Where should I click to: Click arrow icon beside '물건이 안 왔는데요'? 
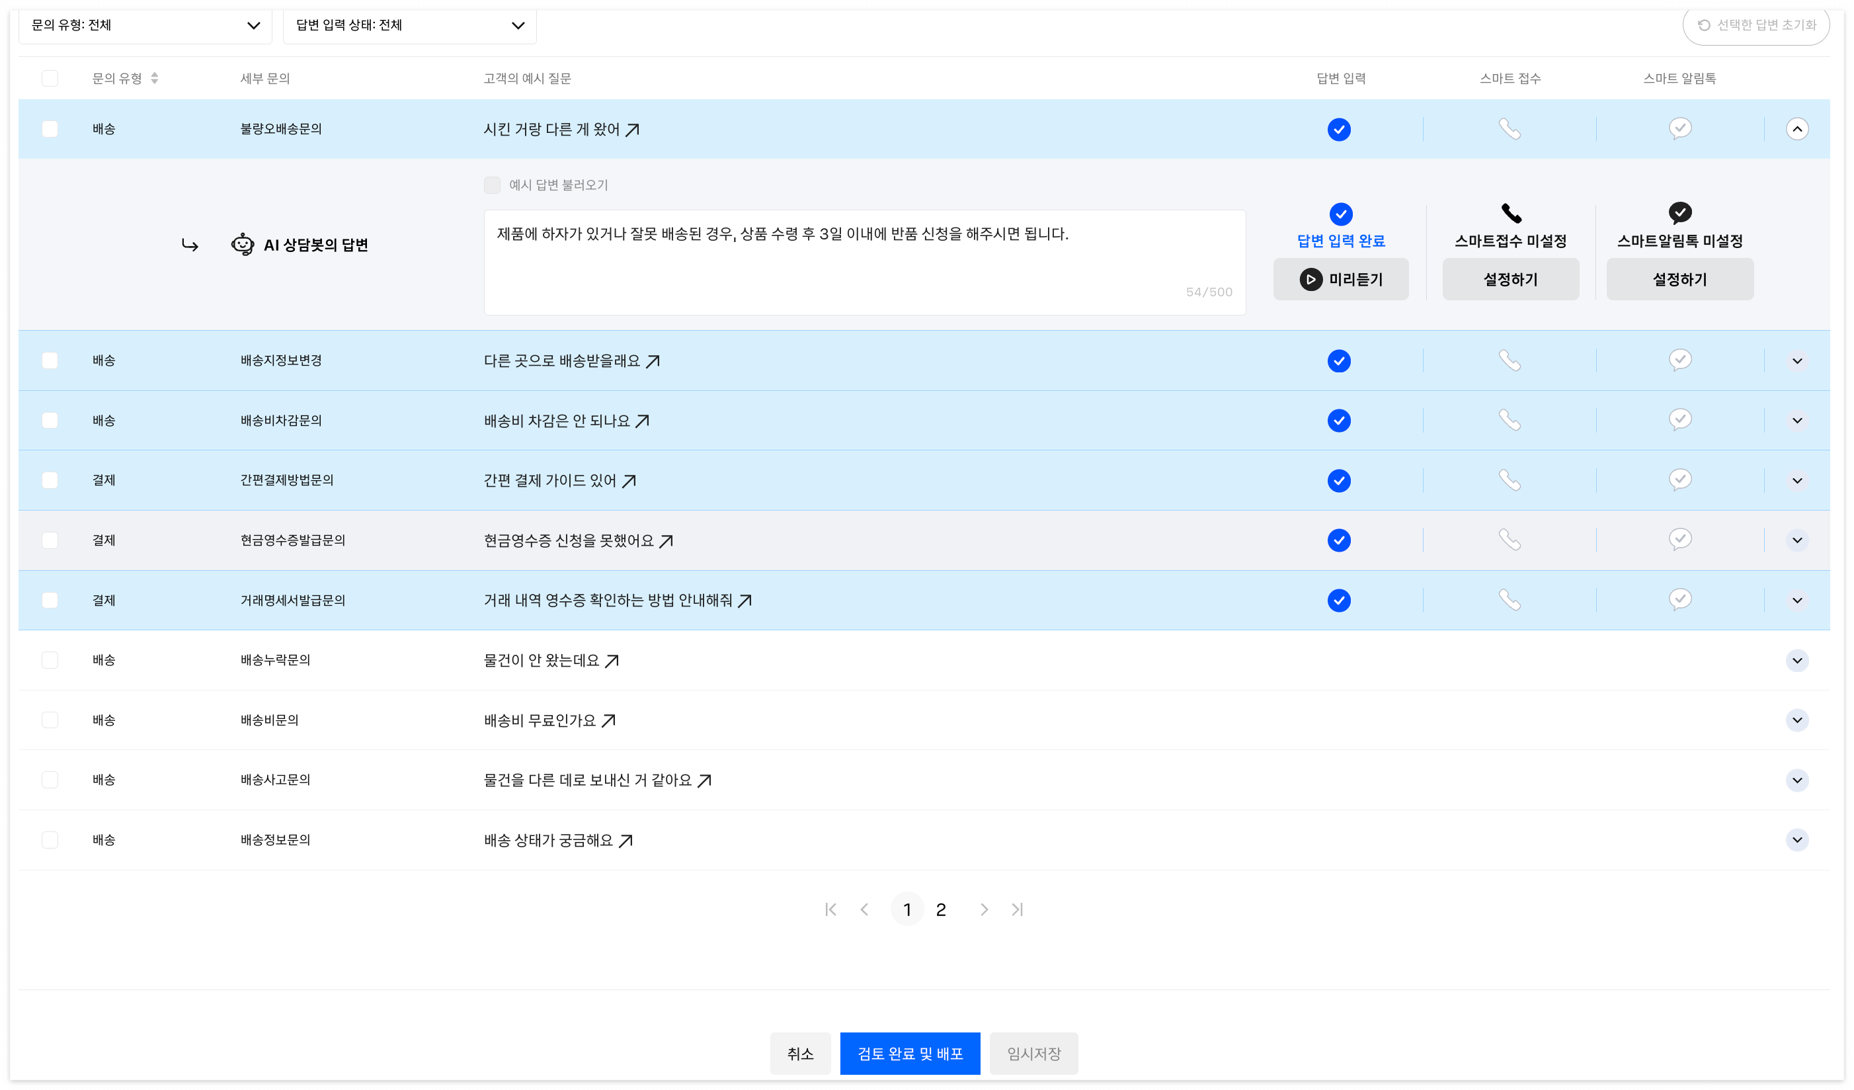tap(612, 661)
